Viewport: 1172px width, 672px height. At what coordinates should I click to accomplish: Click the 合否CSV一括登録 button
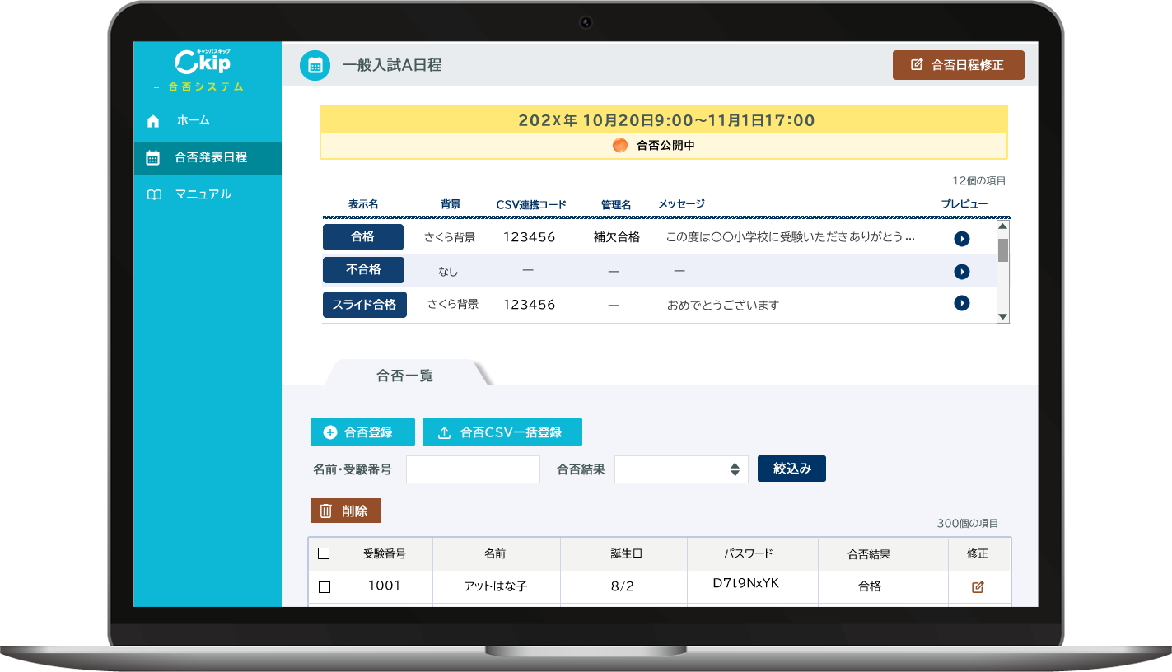click(502, 432)
